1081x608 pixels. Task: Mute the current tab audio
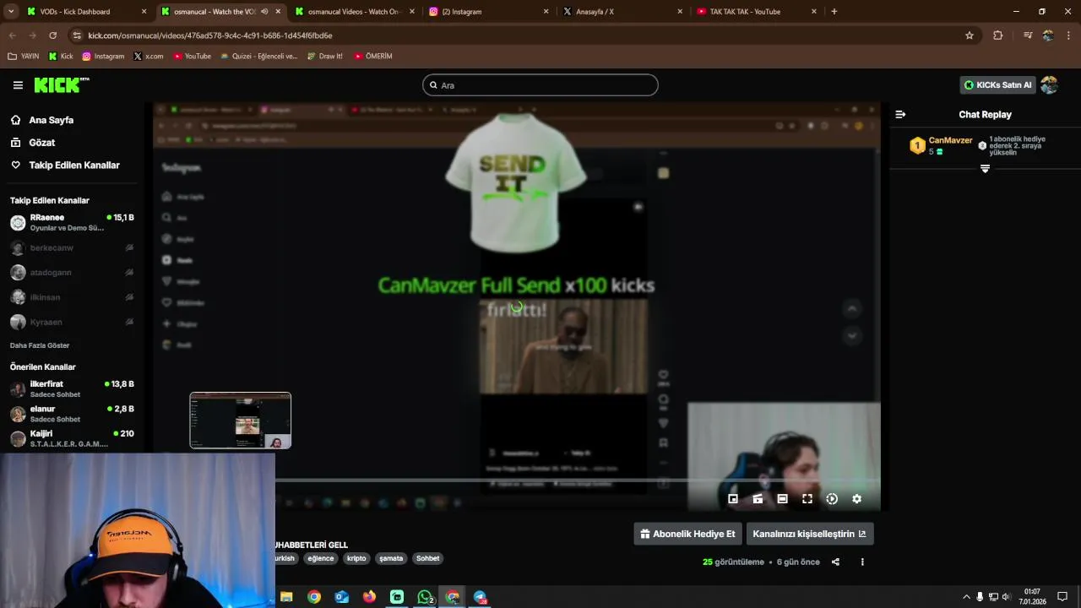pyautogui.click(x=264, y=12)
